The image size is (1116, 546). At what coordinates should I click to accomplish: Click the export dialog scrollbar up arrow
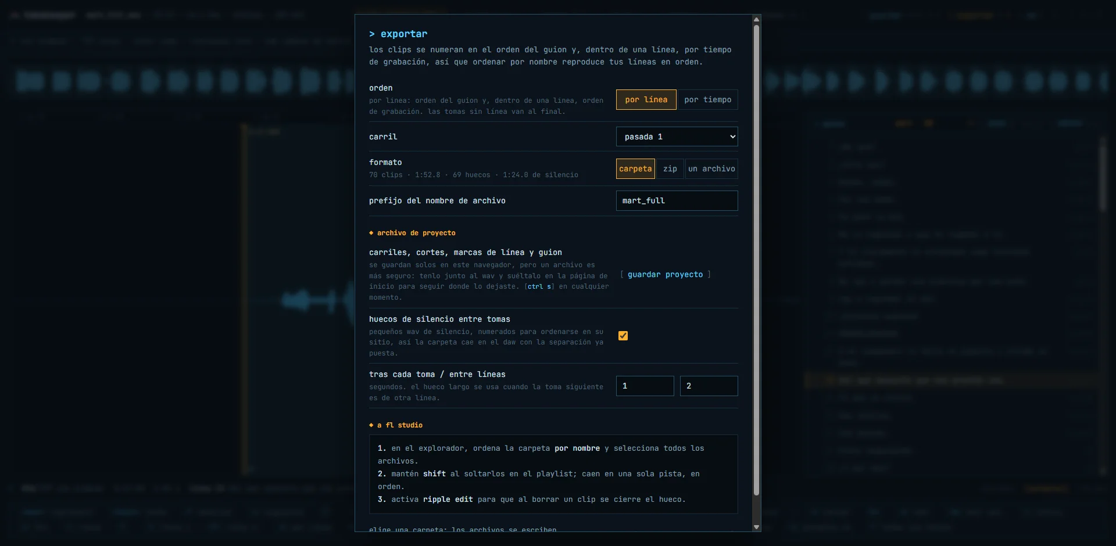[x=756, y=20]
